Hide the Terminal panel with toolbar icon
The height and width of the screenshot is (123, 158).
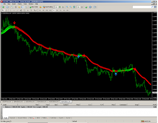click(22, 7)
